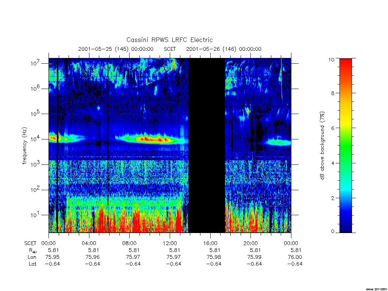Click the colorbar tick label '6'

[x=333, y=128]
